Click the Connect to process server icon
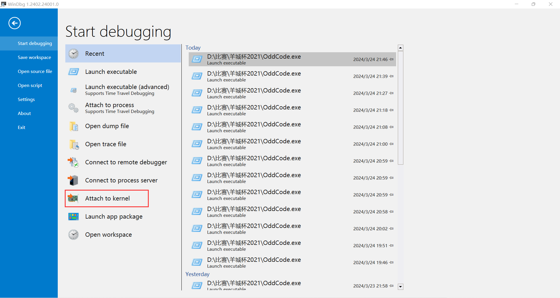The image size is (560, 298). (x=73, y=180)
